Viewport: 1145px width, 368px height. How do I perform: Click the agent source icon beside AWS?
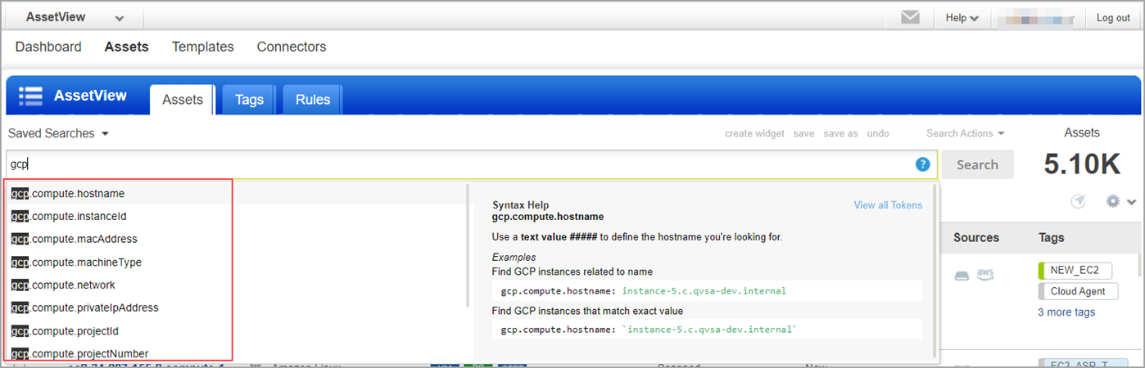click(x=962, y=275)
